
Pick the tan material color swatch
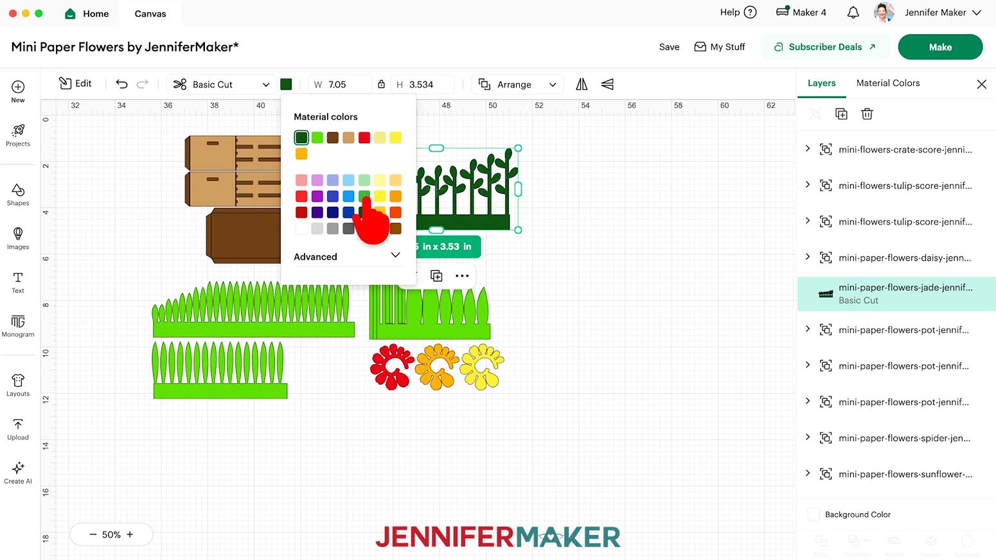point(348,137)
